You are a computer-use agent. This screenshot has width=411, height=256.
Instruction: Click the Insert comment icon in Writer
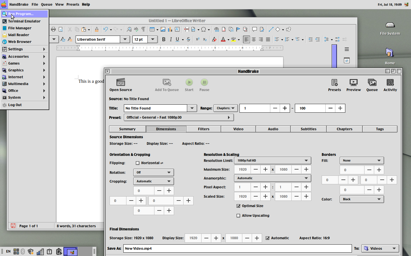[x=254, y=29]
